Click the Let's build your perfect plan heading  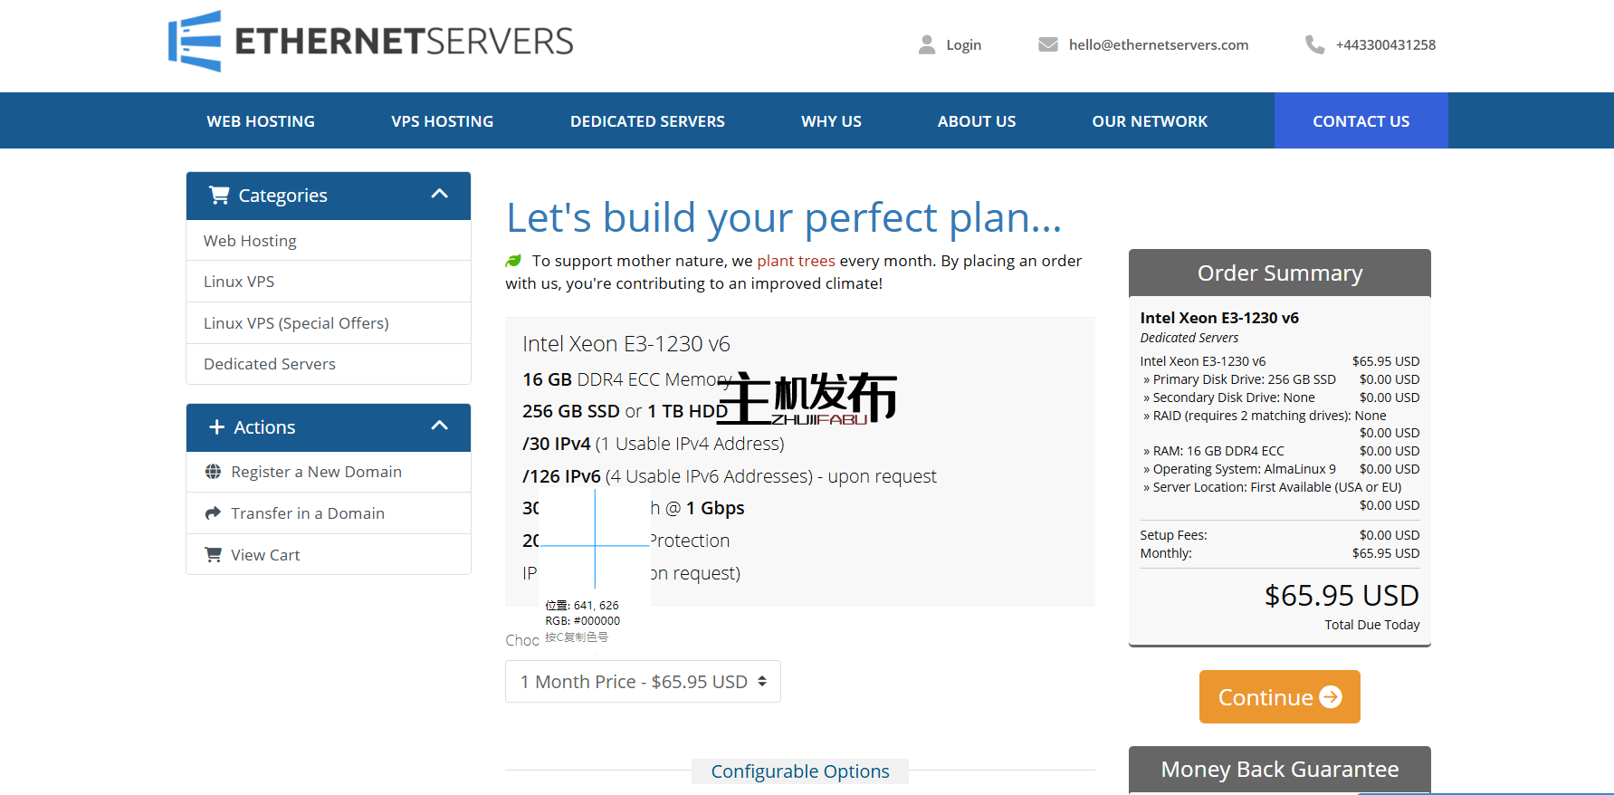784,217
